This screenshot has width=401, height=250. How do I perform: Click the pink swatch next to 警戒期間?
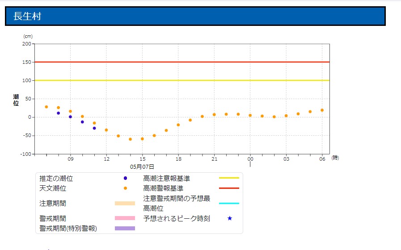click(125, 218)
